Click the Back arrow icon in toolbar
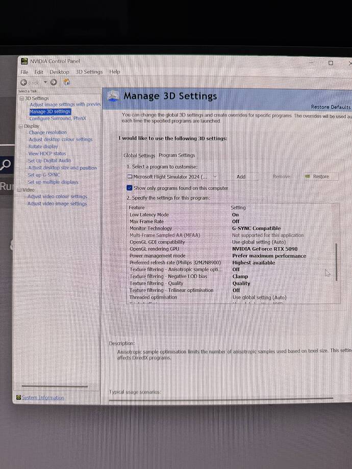Viewport: 352px width, 469px height. click(x=23, y=82)
